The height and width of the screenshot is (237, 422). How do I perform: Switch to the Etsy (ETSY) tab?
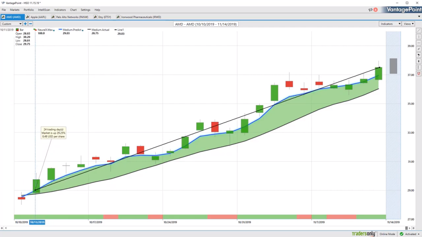102,17
